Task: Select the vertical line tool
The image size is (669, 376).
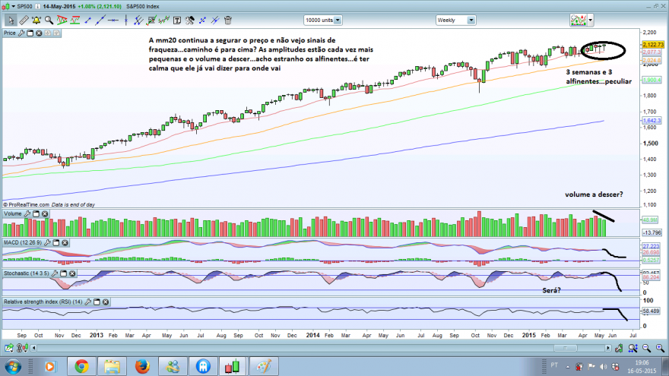Action: [126, 20]
